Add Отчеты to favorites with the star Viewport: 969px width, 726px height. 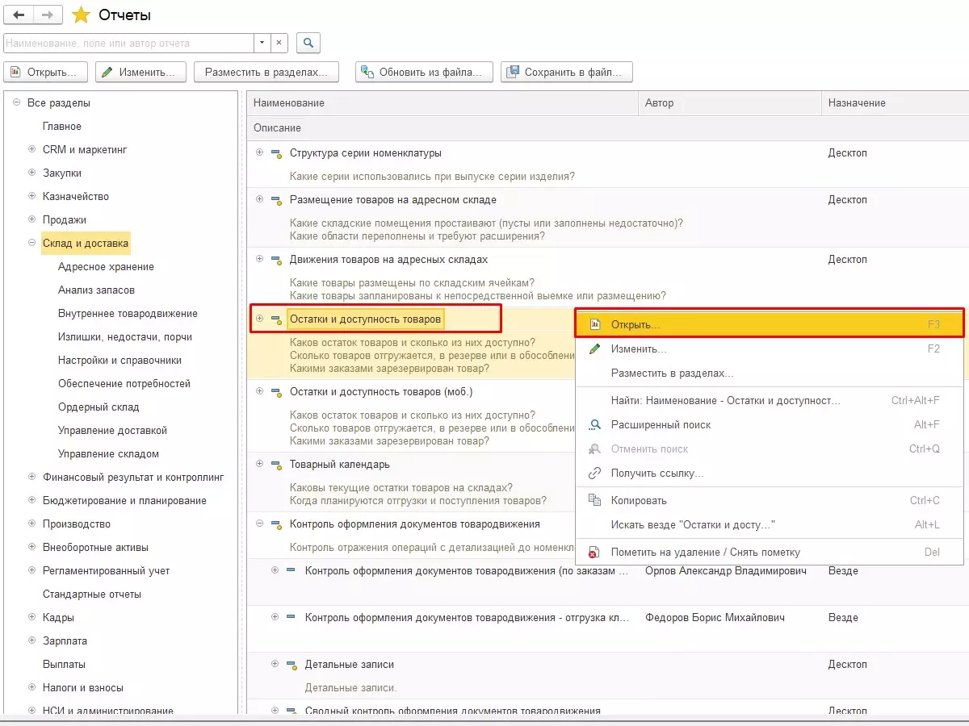[x=81, y=15]
